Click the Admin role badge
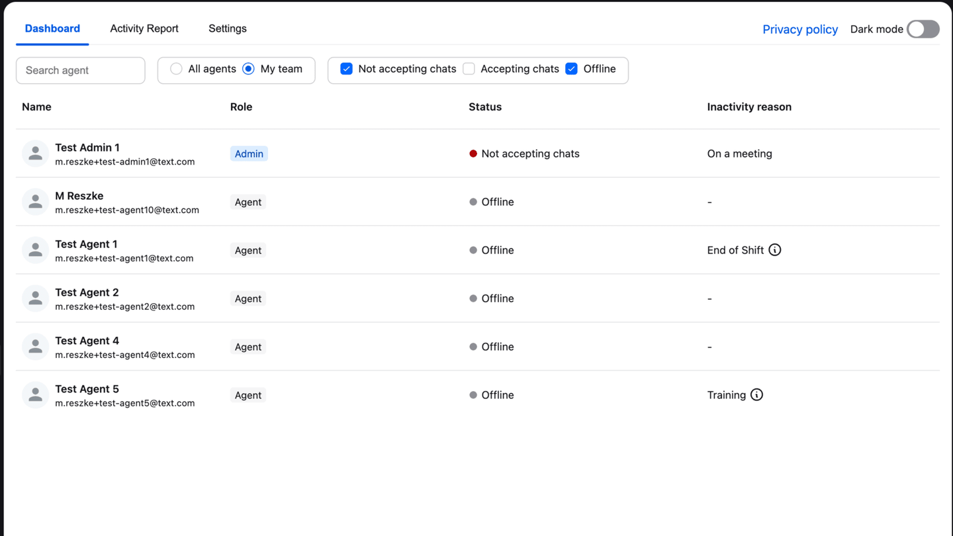 point(249,154)
